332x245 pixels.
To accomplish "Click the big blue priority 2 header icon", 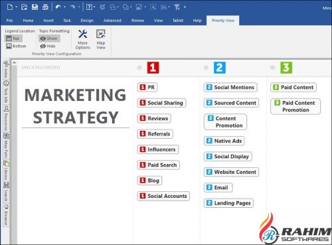I will pos(220,68).
